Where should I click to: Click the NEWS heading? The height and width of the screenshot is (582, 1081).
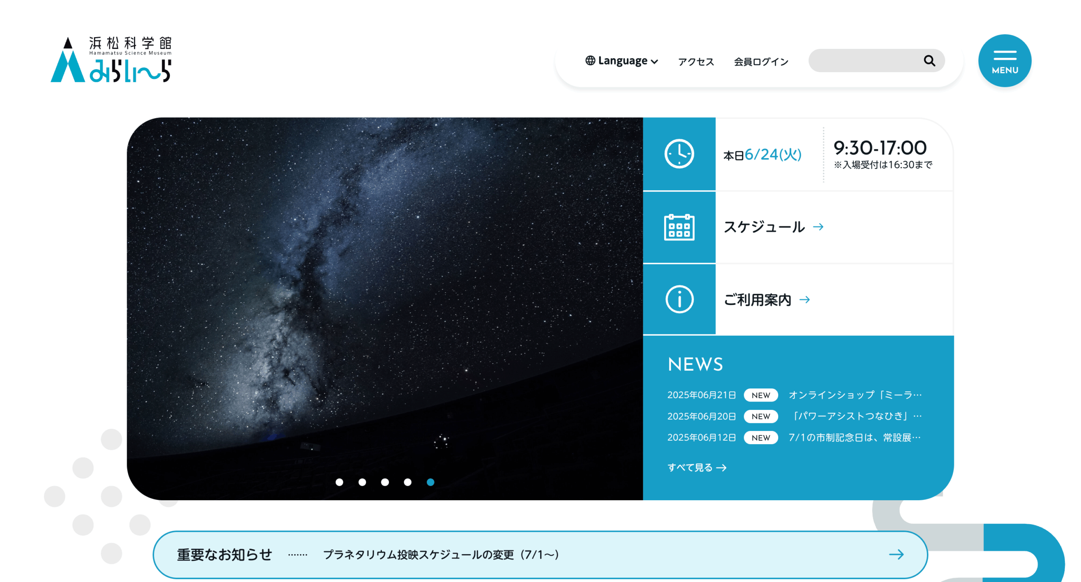coord(695,364)
